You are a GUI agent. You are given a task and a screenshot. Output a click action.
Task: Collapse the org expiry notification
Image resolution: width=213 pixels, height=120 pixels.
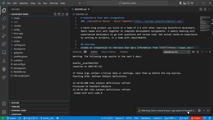(204, 110)
